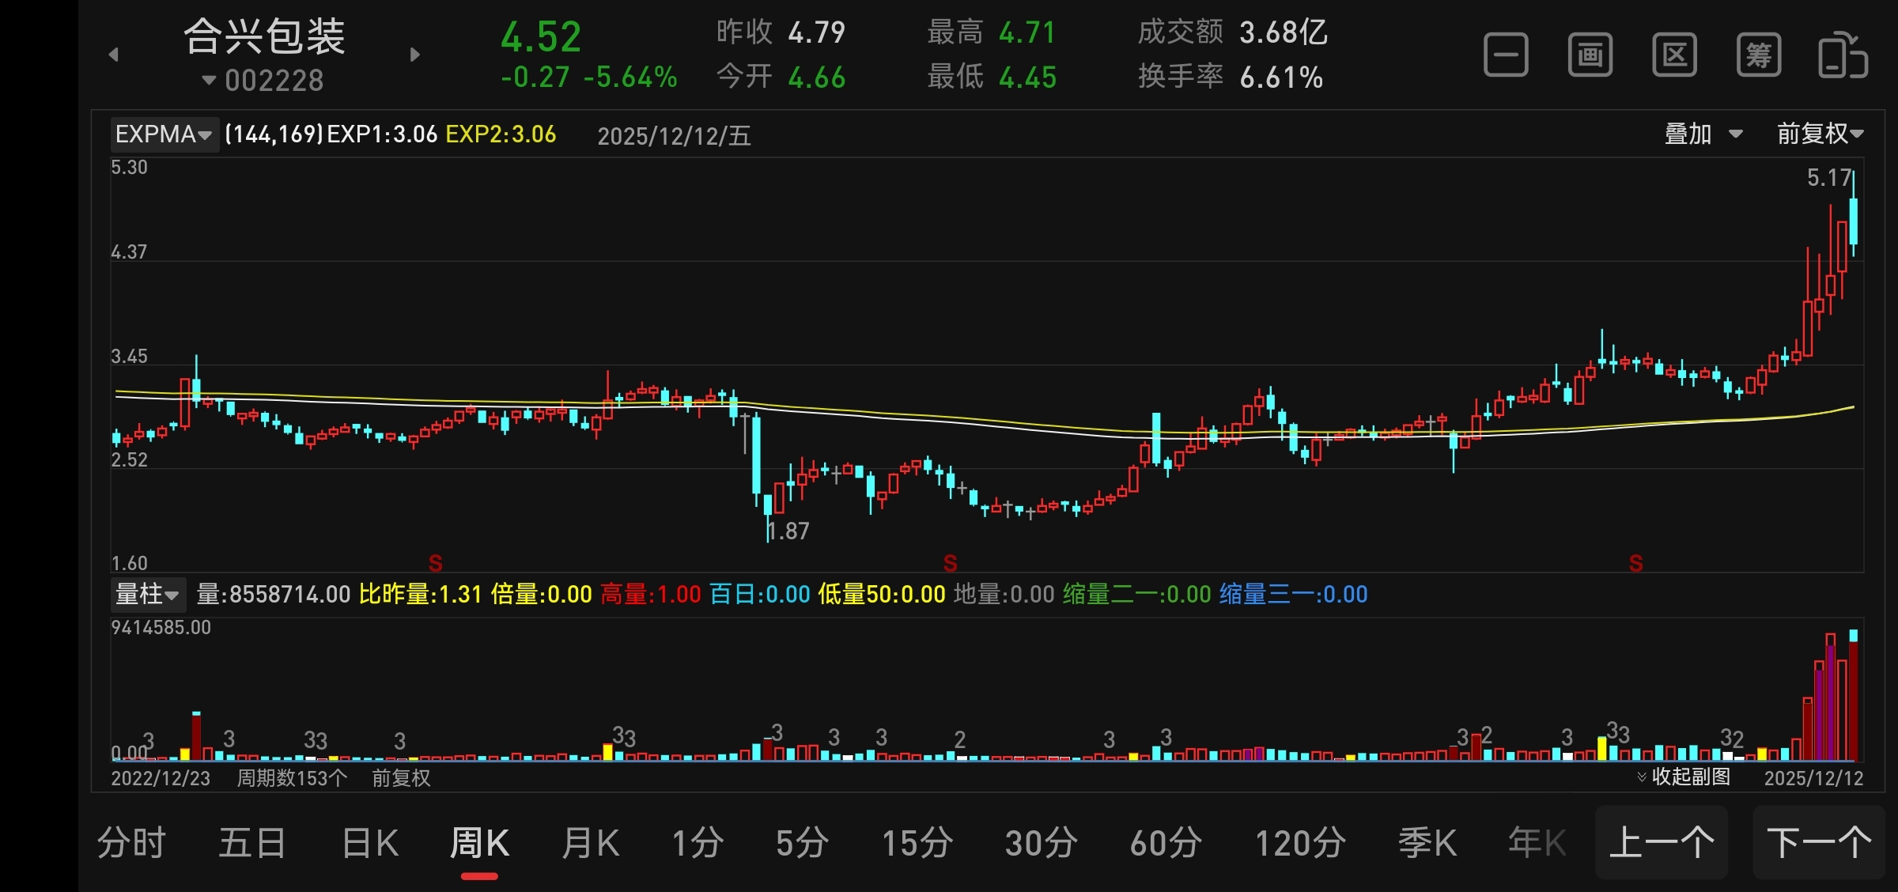The width and height of the screenshot is (1898, 892).
Task: Open the 区 interval statistics icon
Action: pos(1674,55)
